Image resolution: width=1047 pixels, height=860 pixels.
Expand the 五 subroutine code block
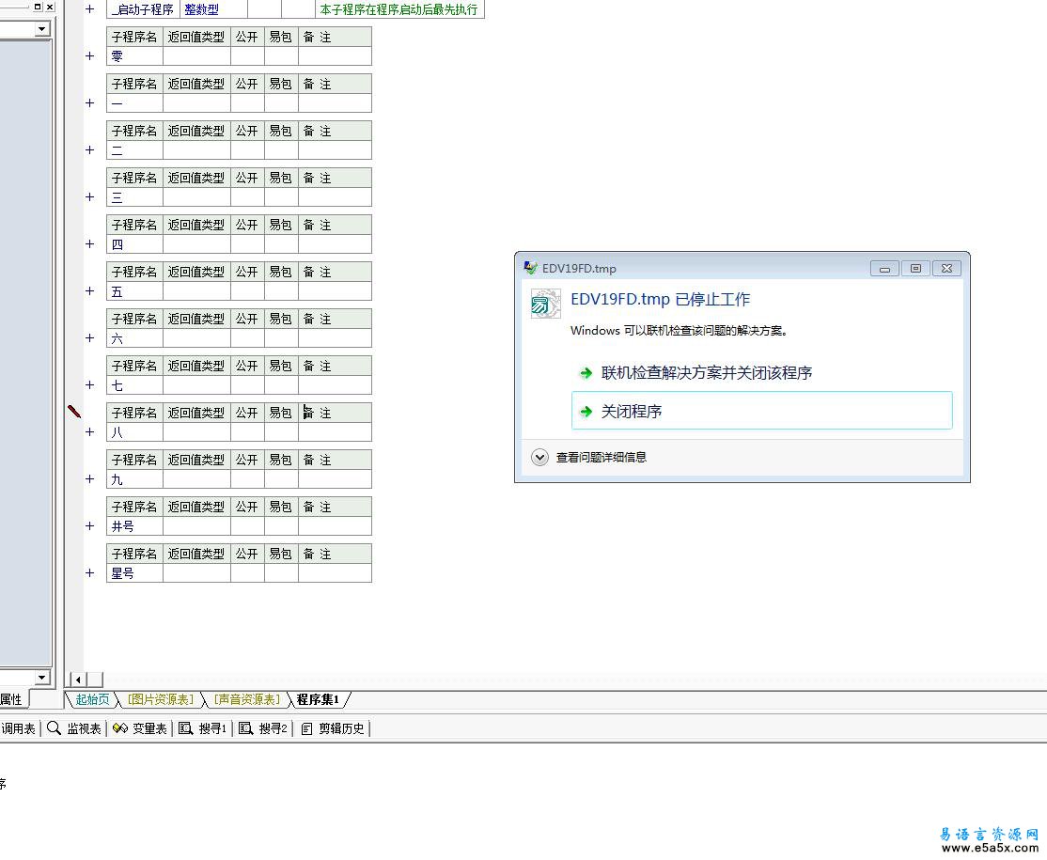(x=90, y=291)
